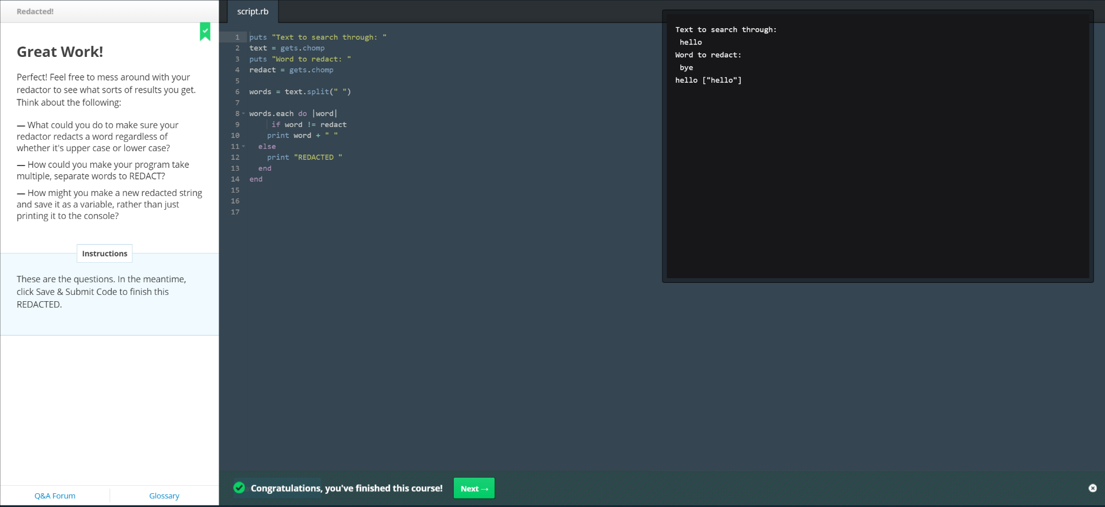This screenshot has height=507, width=1105.
Task: Fold the else block on line 11
Action: tap(243, 147)
